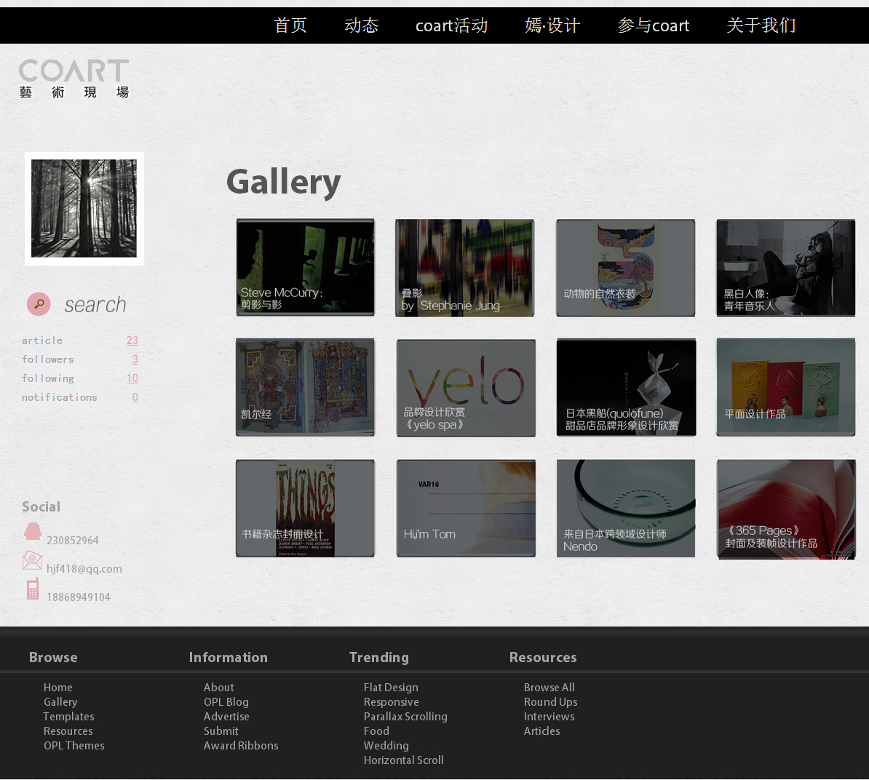The height and width of the screenshot is (780, 869).
Task: Click Resources link under Browse
Action: [68, 731]
